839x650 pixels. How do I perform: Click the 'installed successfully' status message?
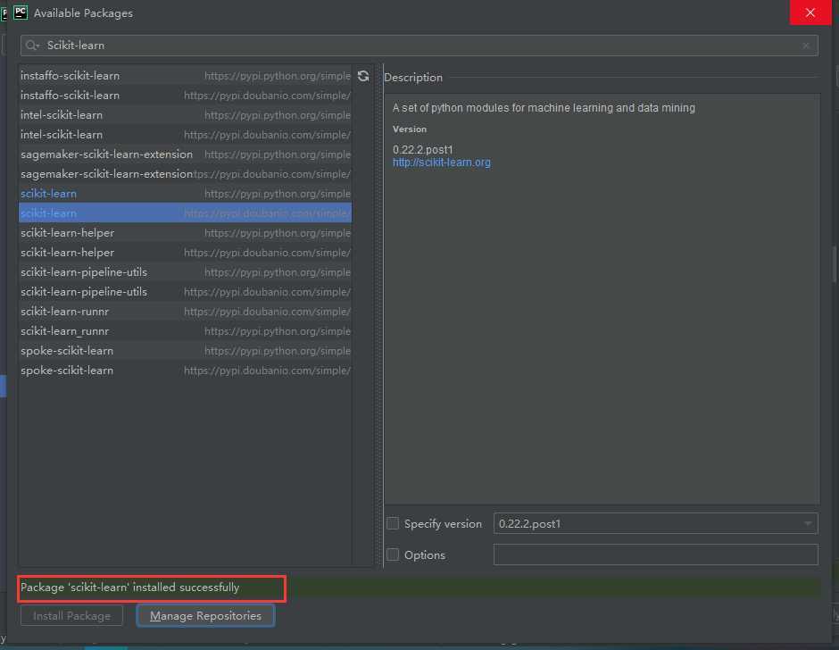(130, 587)
